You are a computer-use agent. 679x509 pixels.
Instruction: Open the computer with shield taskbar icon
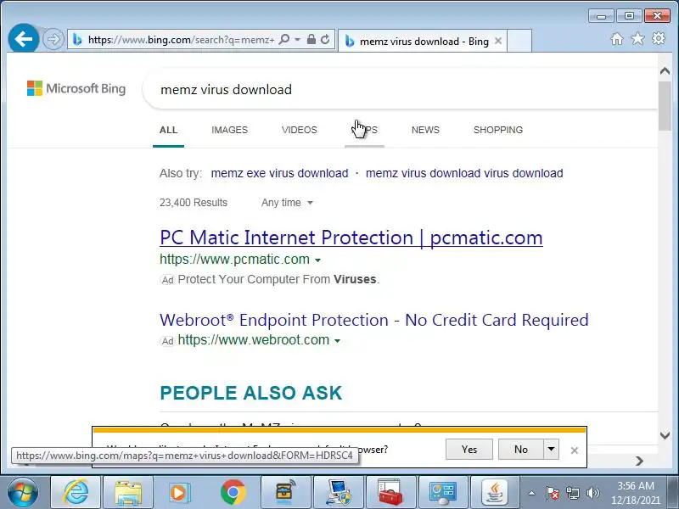coord(338,492)
